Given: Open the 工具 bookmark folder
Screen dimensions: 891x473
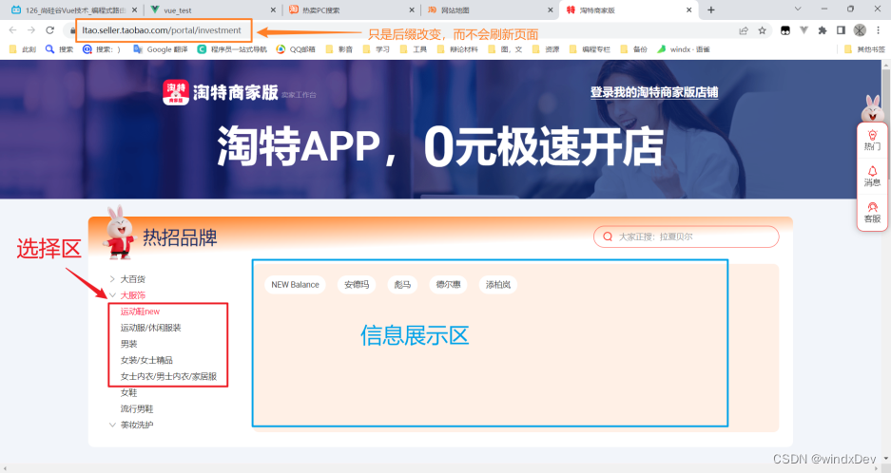Looking at the screenshot, I should [x=413, y=49].
